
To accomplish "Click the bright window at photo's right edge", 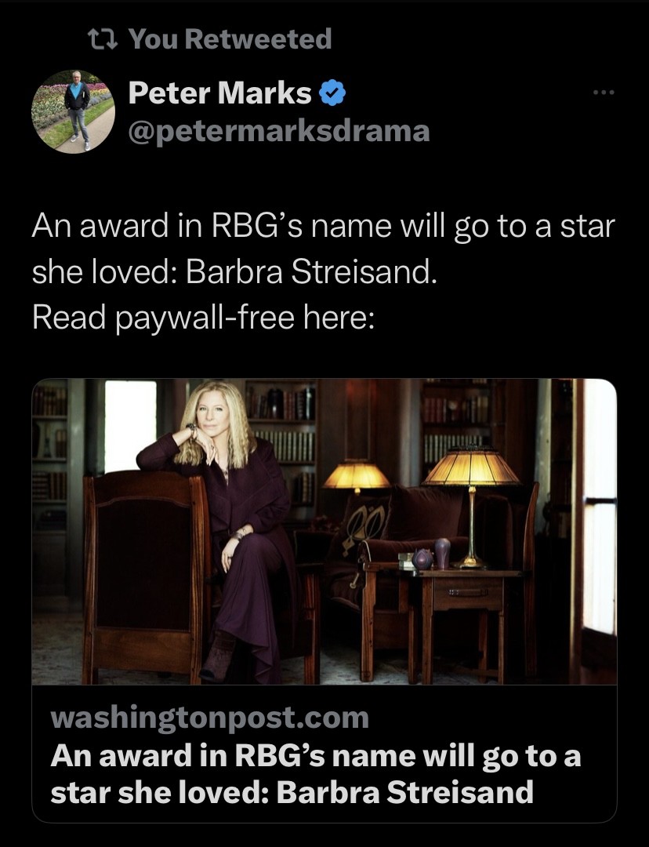I will pyautogui.click(x=600, y=507).
